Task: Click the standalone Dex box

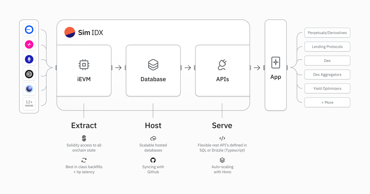Action: pyautogui.click(x=327, y=61)
